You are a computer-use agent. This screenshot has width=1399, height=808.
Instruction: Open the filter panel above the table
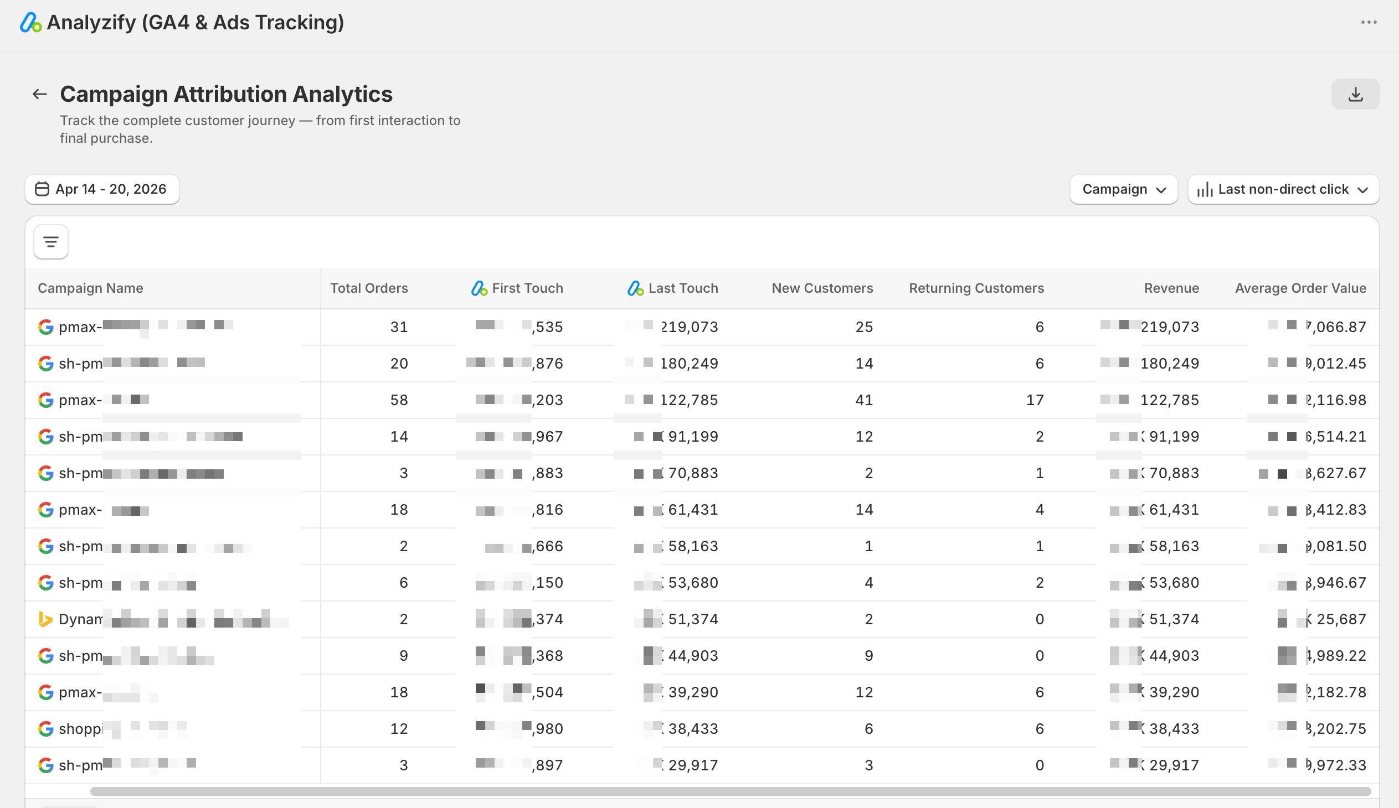tap(50, 241)
